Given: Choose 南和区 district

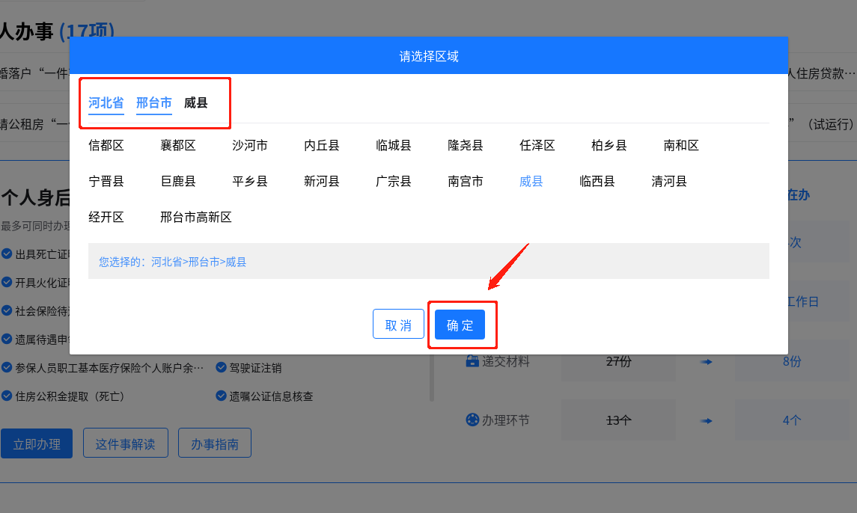Looking at the screenshot, I should tap(681, 146).
